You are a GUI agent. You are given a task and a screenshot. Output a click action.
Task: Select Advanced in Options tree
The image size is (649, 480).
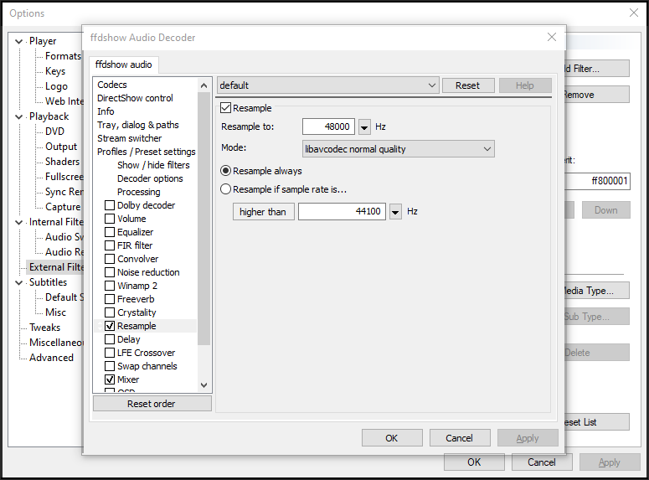(51, 358)
